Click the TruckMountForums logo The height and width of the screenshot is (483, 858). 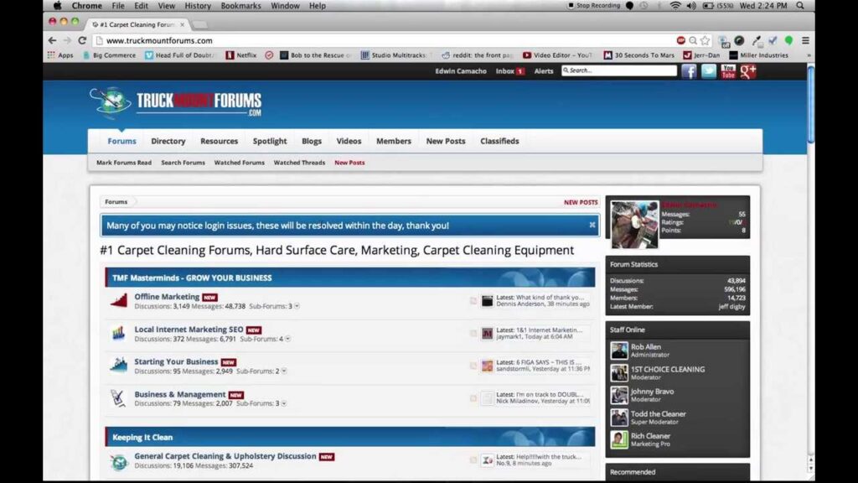pyautogui.click(x=176, y=102)
